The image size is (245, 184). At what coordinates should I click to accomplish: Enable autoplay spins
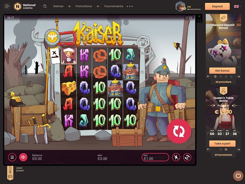tap(187, 157)
